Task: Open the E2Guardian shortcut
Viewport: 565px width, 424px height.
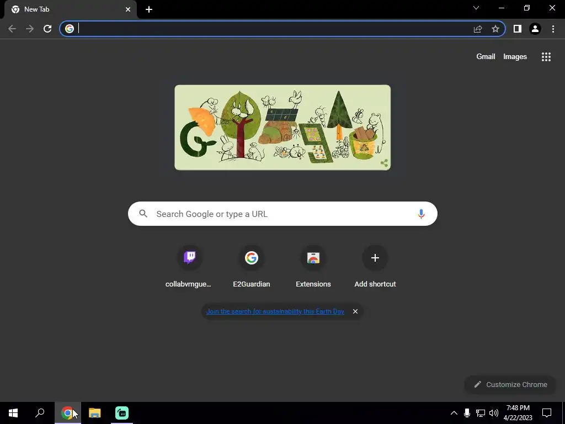Action: pyautogui.click(x=252, y=266)
